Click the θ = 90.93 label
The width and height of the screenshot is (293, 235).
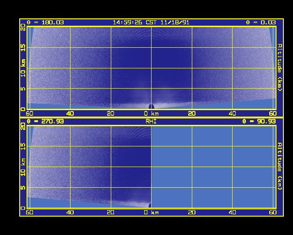point(259,121)
